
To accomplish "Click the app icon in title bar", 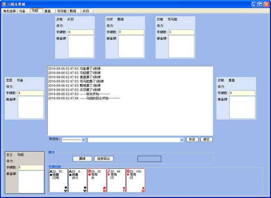I will pos(4,4).
